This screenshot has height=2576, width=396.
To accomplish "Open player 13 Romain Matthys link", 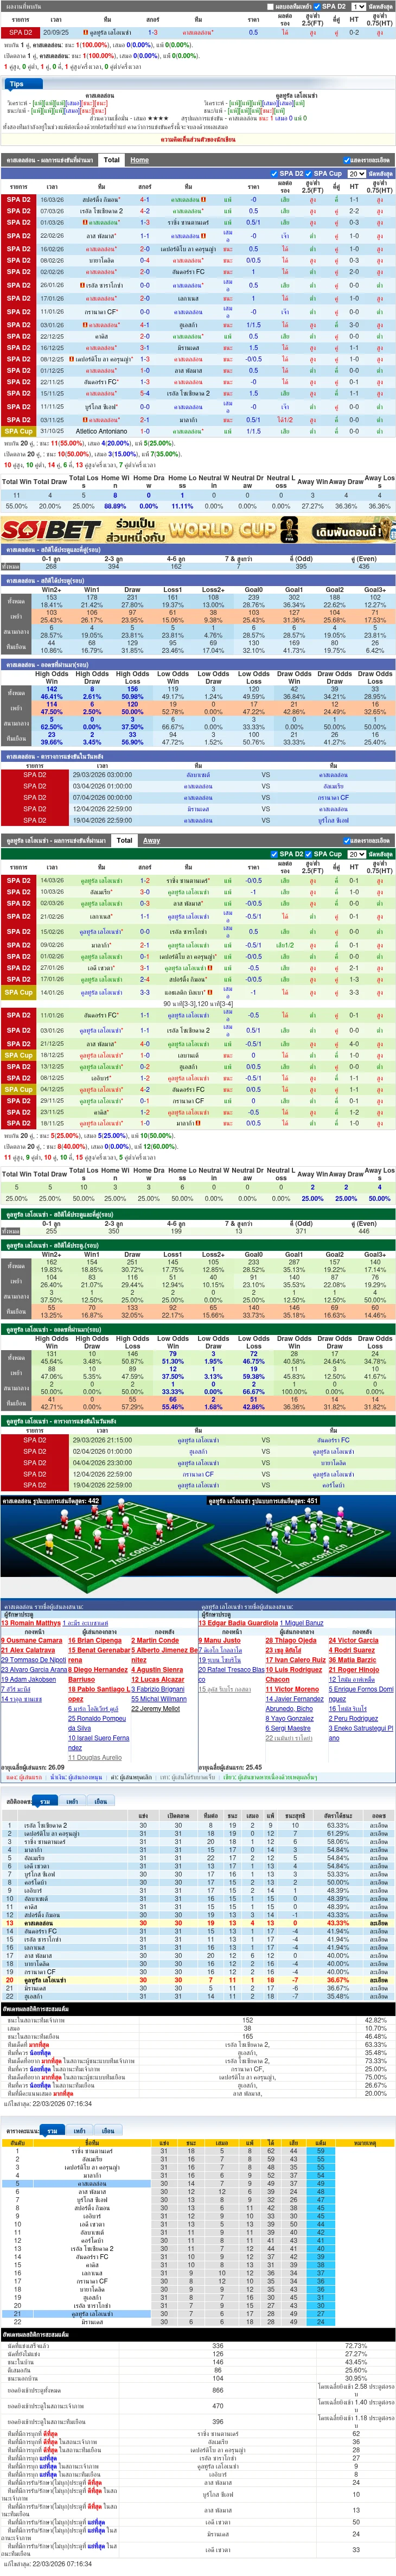I will [31, 1623].
